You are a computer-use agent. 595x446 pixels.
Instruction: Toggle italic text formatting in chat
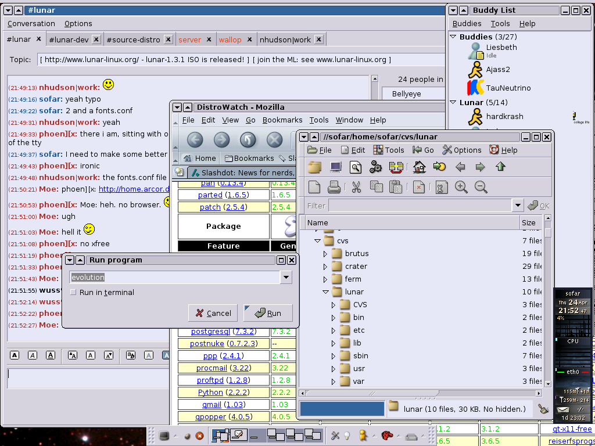[33, 355]
